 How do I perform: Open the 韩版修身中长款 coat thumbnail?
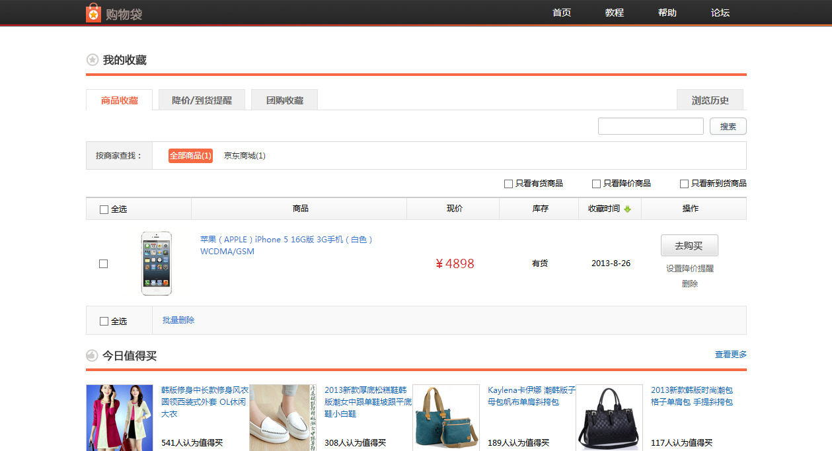point(120,418)
